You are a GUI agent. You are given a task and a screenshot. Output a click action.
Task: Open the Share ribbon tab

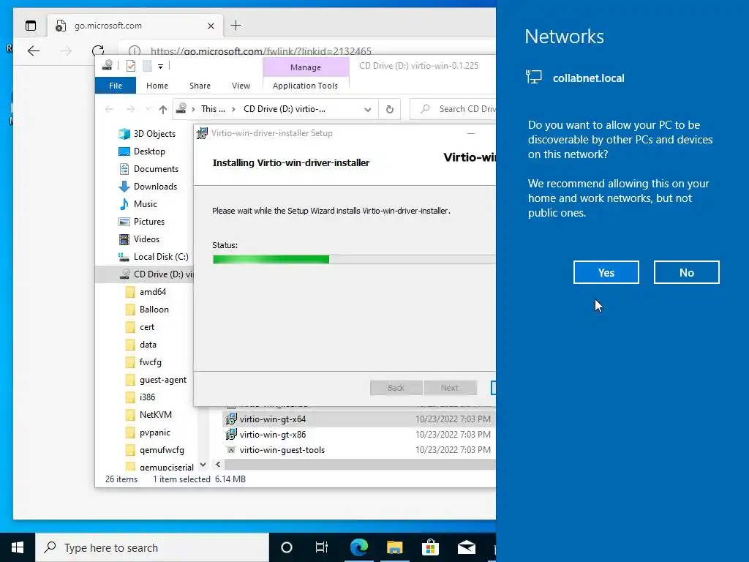(200, 86)
